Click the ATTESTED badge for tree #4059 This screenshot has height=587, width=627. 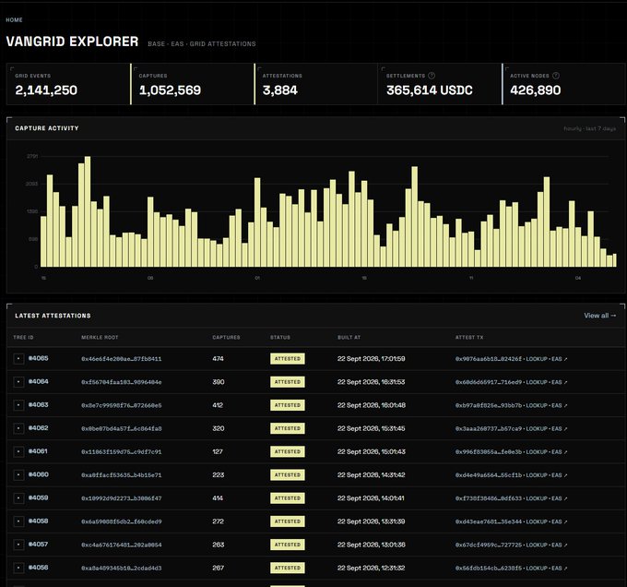[x=288, y=498]
